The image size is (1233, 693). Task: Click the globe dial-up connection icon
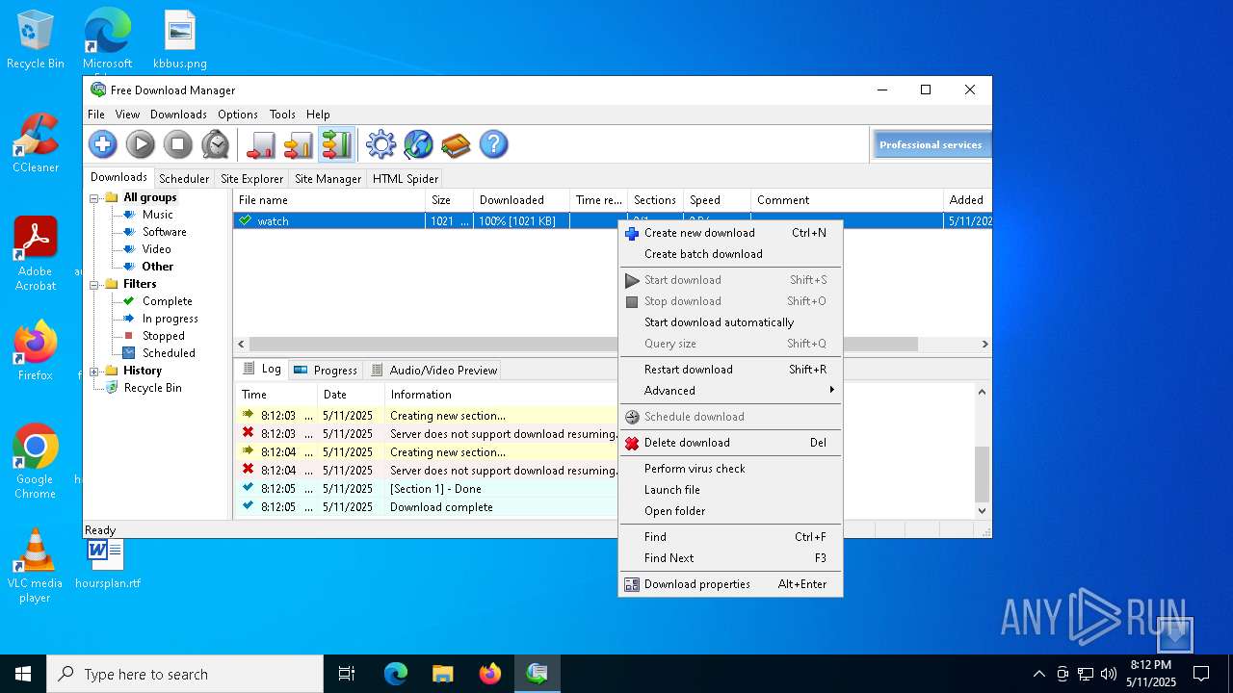click(x=418, y=144)
